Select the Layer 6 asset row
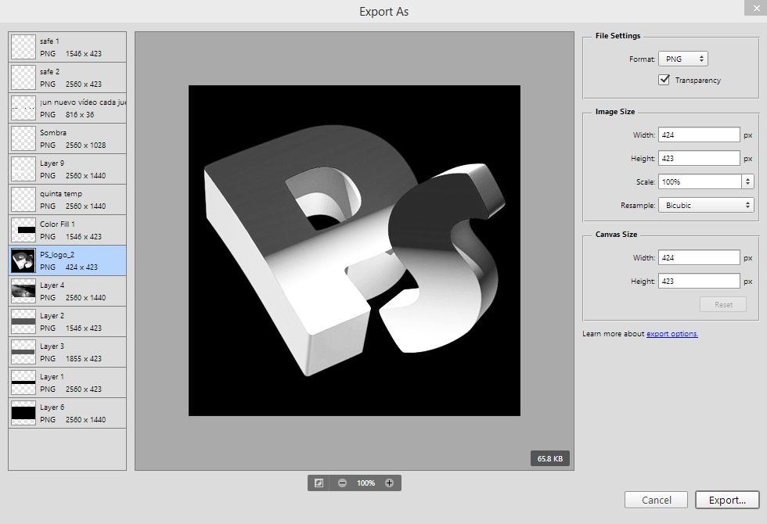This screenshot has width=767, height=524. tap(67, 413)
